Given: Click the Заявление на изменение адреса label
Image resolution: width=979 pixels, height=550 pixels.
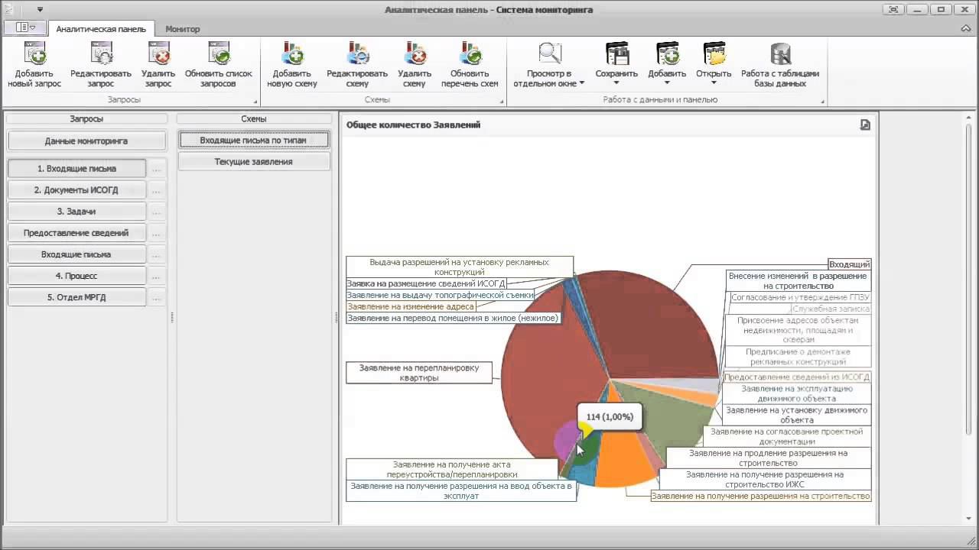Looking at the screenshot, I should point(411,306).
